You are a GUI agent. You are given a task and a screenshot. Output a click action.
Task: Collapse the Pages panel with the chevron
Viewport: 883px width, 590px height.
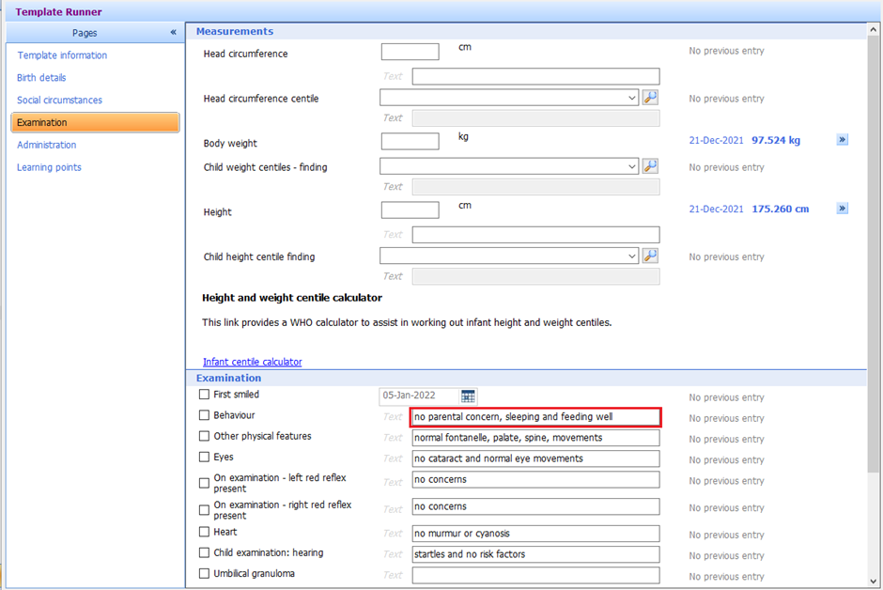click(172, 31)
